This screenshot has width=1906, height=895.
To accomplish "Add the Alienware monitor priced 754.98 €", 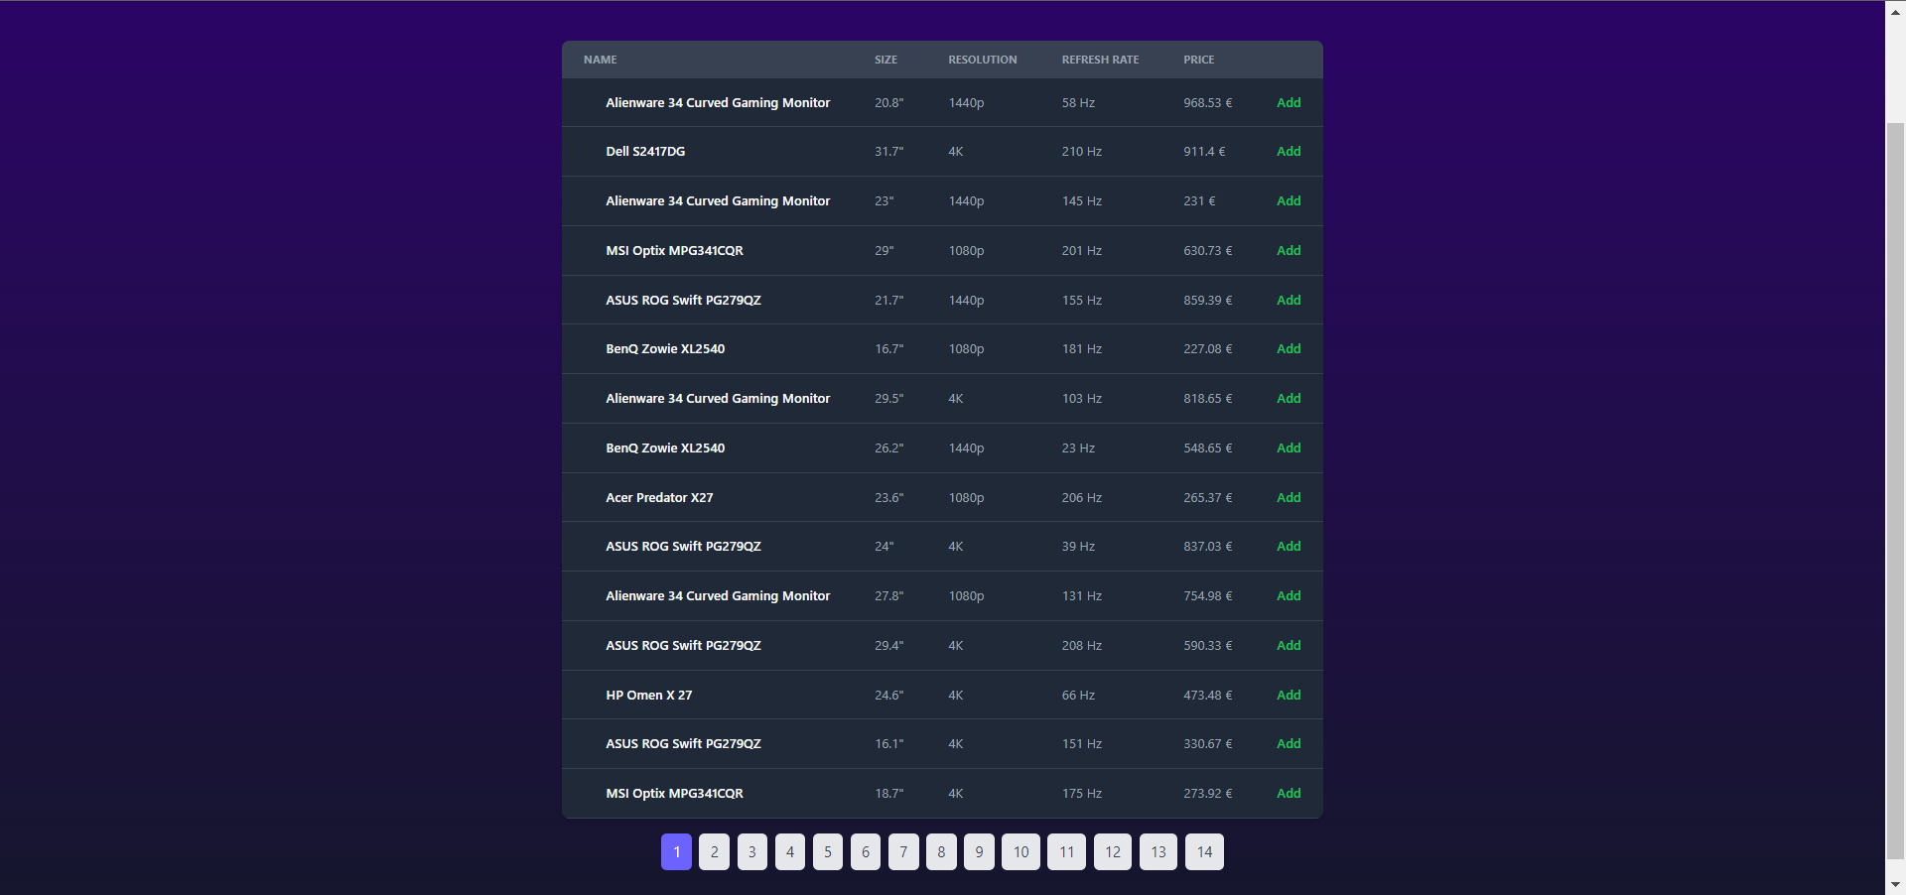I will click(x=1288, y=596).
